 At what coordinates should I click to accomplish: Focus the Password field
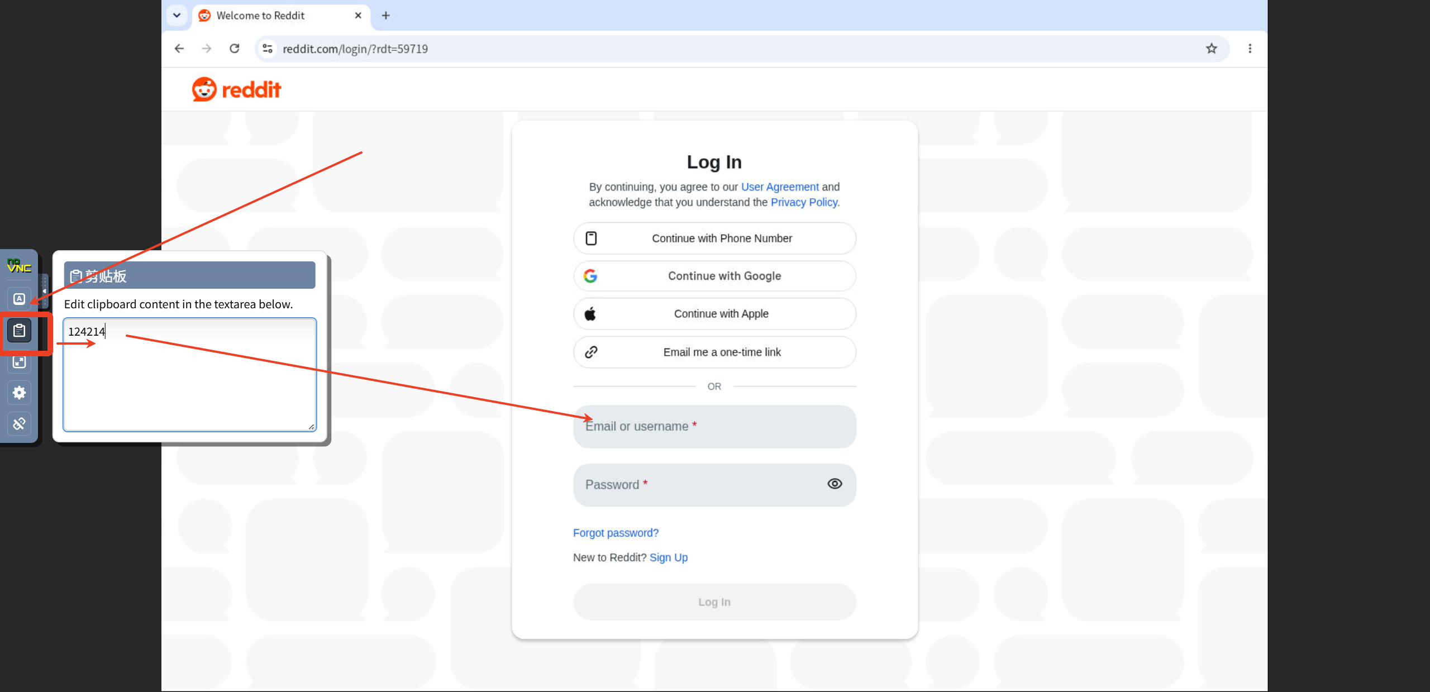coord(714,485)
